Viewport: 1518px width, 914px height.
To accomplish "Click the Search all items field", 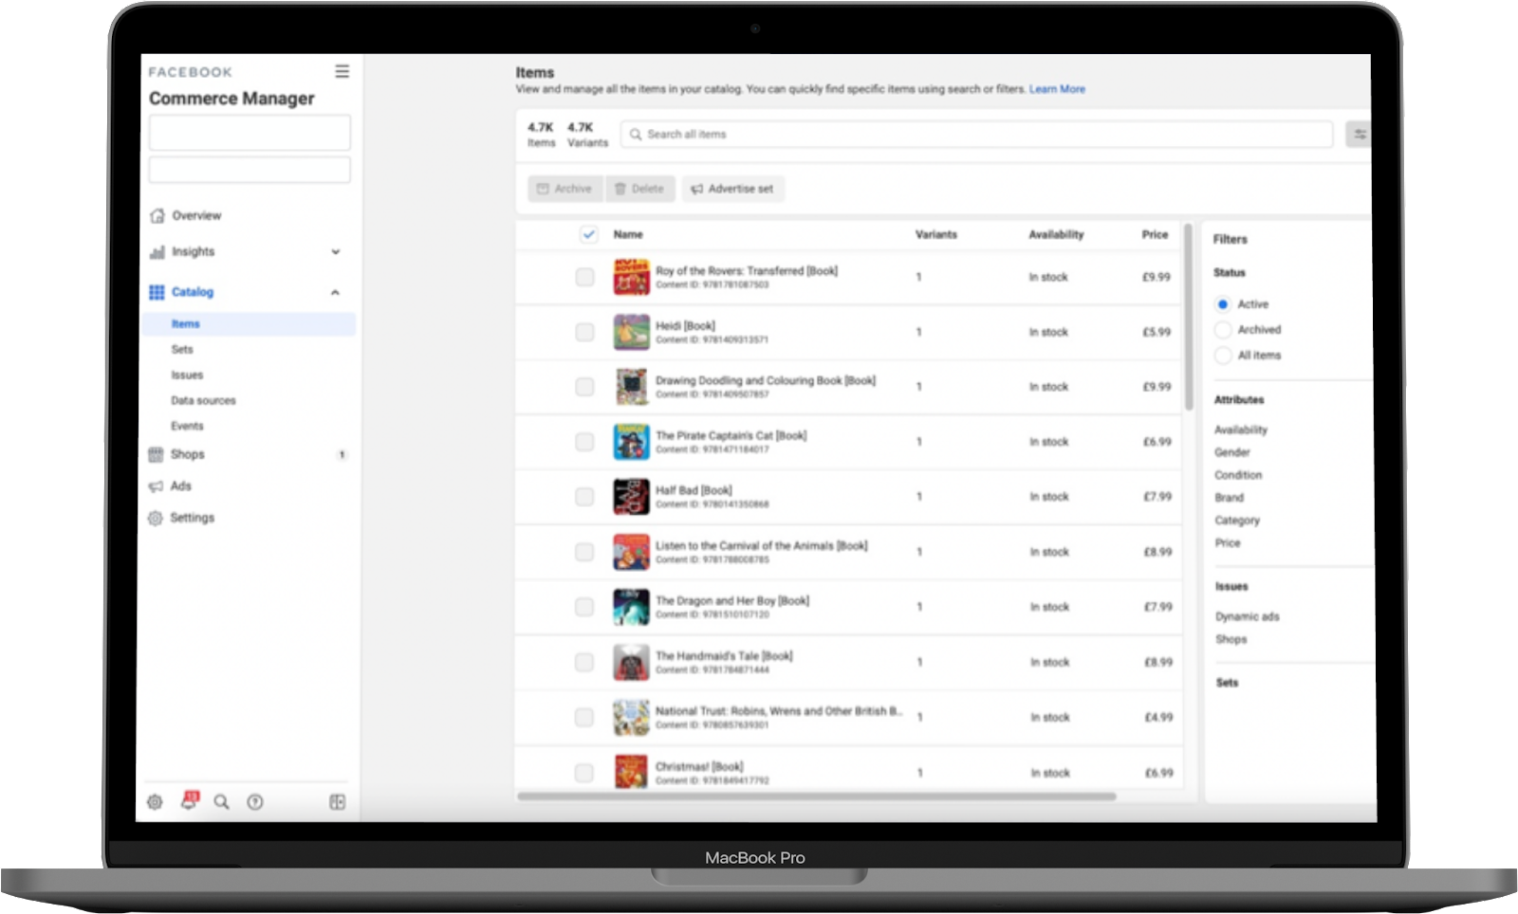I will pos(977,135).
